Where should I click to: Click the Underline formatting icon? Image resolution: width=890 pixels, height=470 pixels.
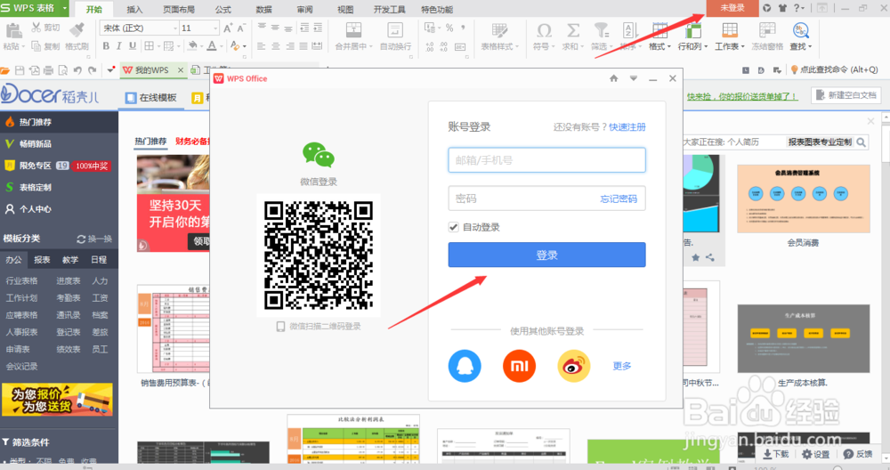coord(133,46)
